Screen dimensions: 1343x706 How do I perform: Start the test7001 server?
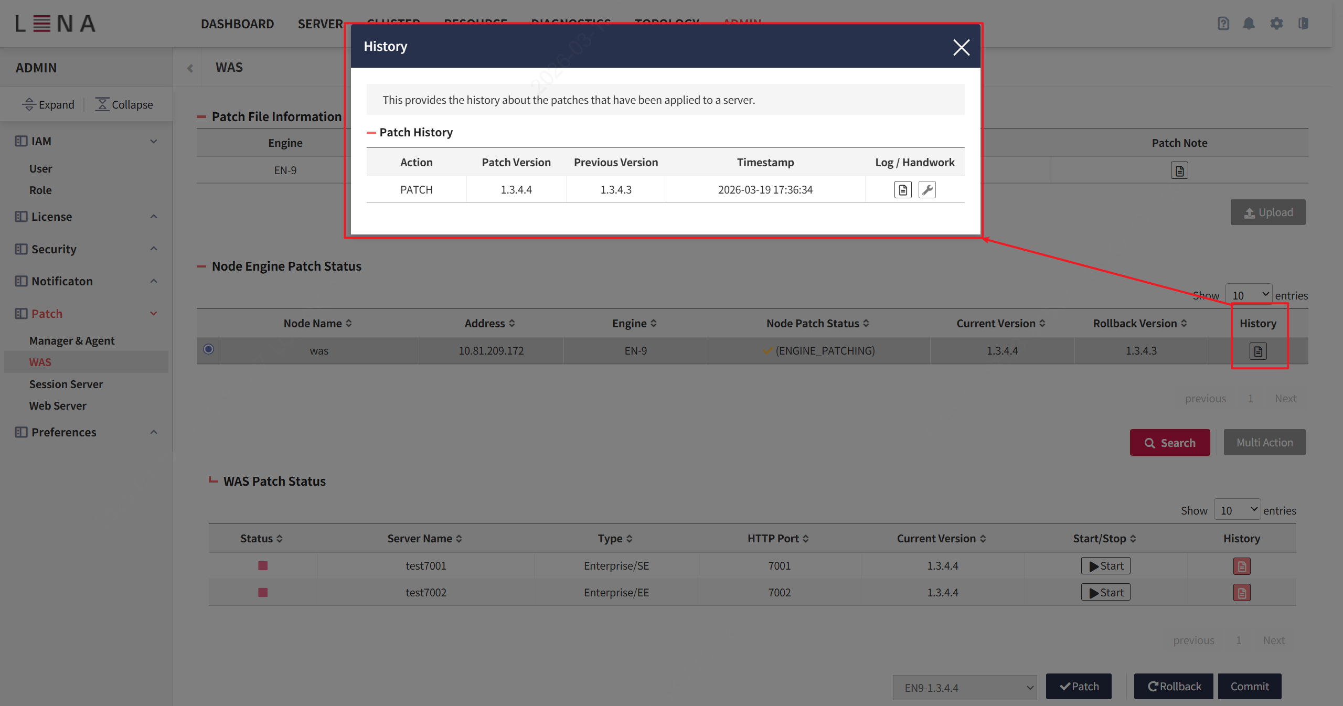(1106, 566)
